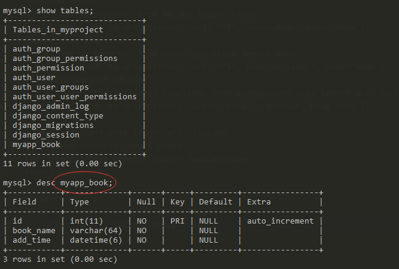Select the book_name field cell
399x269 pixels.
pos(33,230)
